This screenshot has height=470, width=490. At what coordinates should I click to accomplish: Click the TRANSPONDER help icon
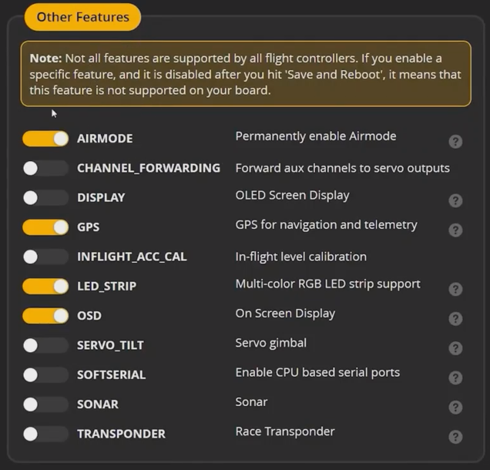455,437
